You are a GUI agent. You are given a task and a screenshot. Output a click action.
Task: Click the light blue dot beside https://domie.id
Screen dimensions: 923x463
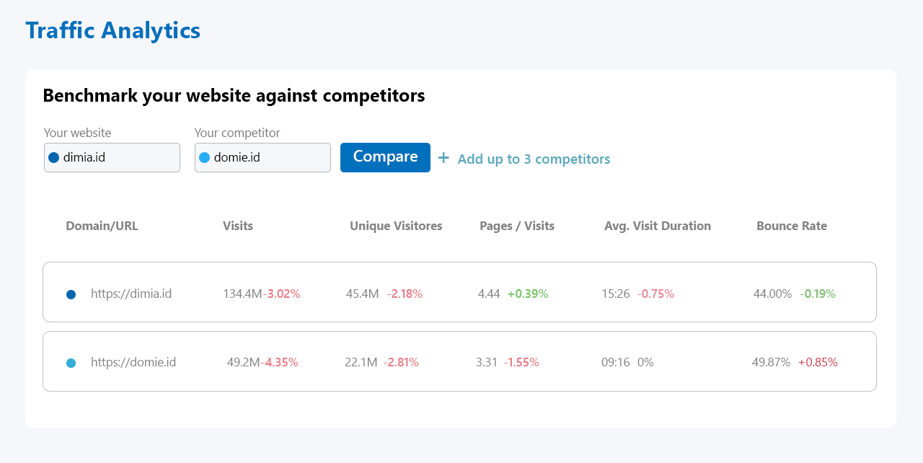(71, 363)
